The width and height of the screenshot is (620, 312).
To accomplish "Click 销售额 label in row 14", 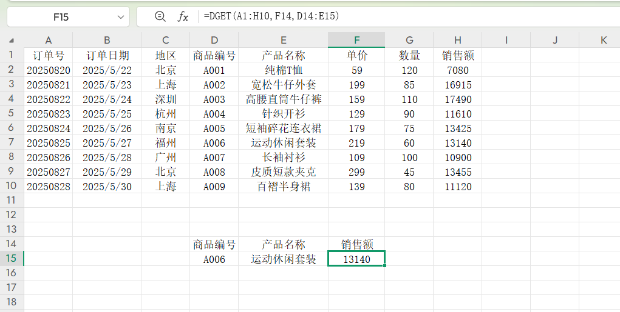I will (x=356, y=245).
